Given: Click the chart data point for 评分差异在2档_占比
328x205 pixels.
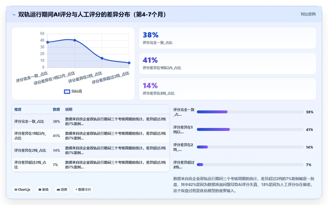Looking at the screenshot, I should point(102,58).
